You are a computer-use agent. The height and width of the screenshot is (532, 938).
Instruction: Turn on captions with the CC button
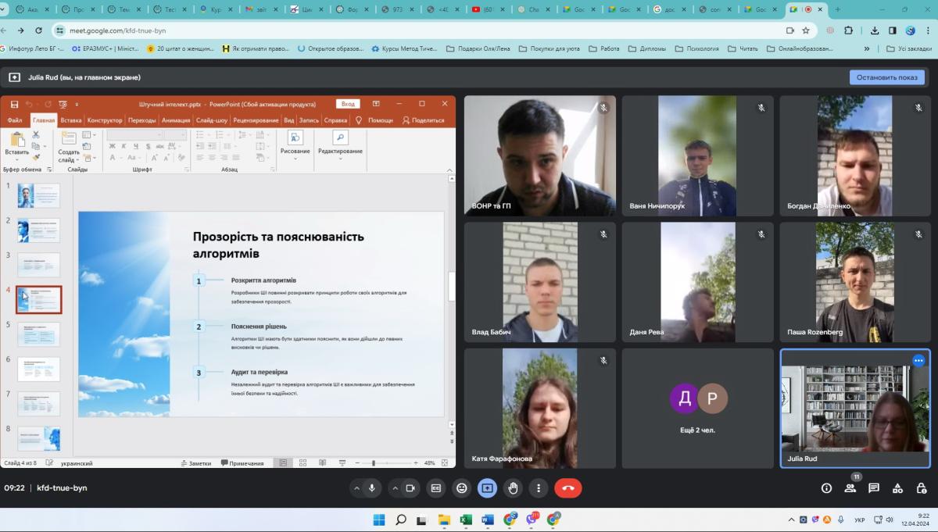[x=436, y=488]
